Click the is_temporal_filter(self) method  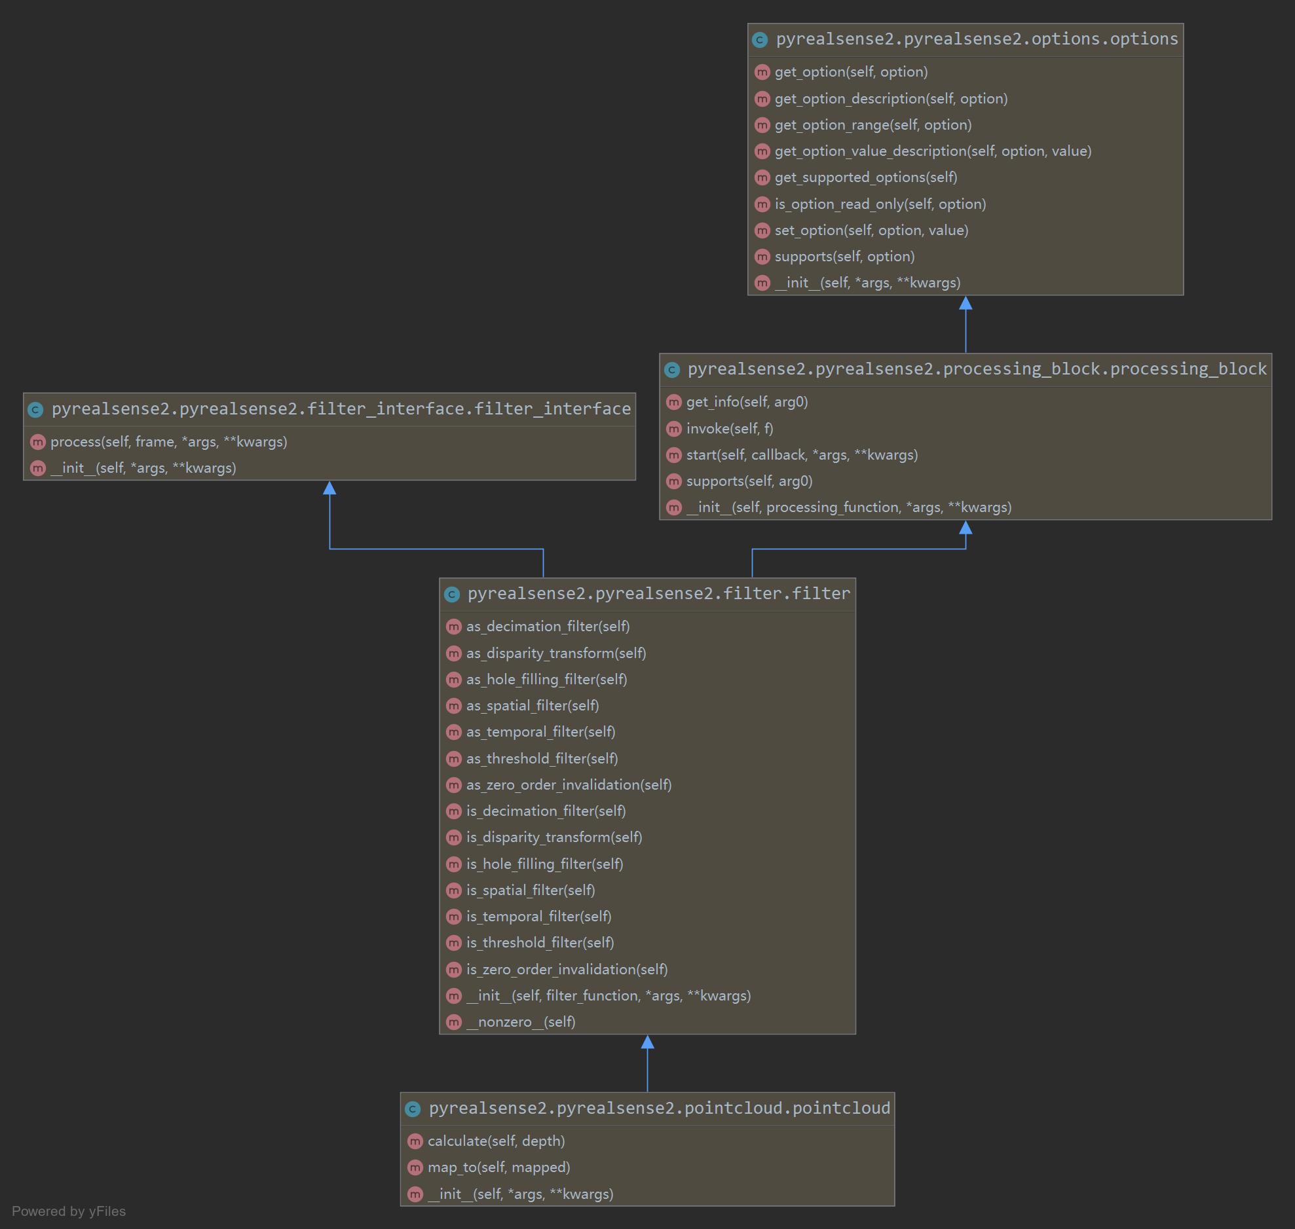click(538, 917)
